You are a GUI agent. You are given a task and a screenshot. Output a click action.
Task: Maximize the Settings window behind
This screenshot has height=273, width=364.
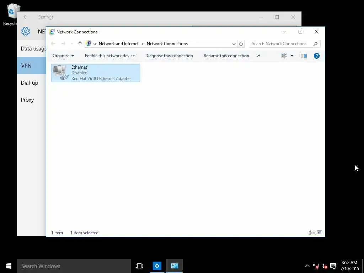(277, 17)
